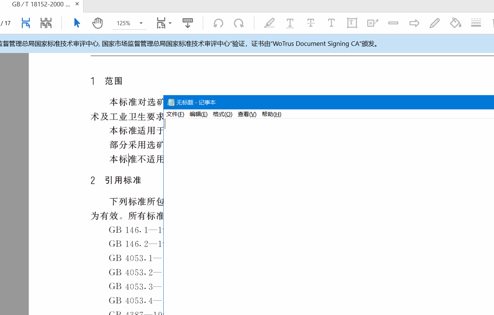Screen dimensions: 494x315
Task: Click the scroll down reading mode icon
Action: (x=187, y=23)
